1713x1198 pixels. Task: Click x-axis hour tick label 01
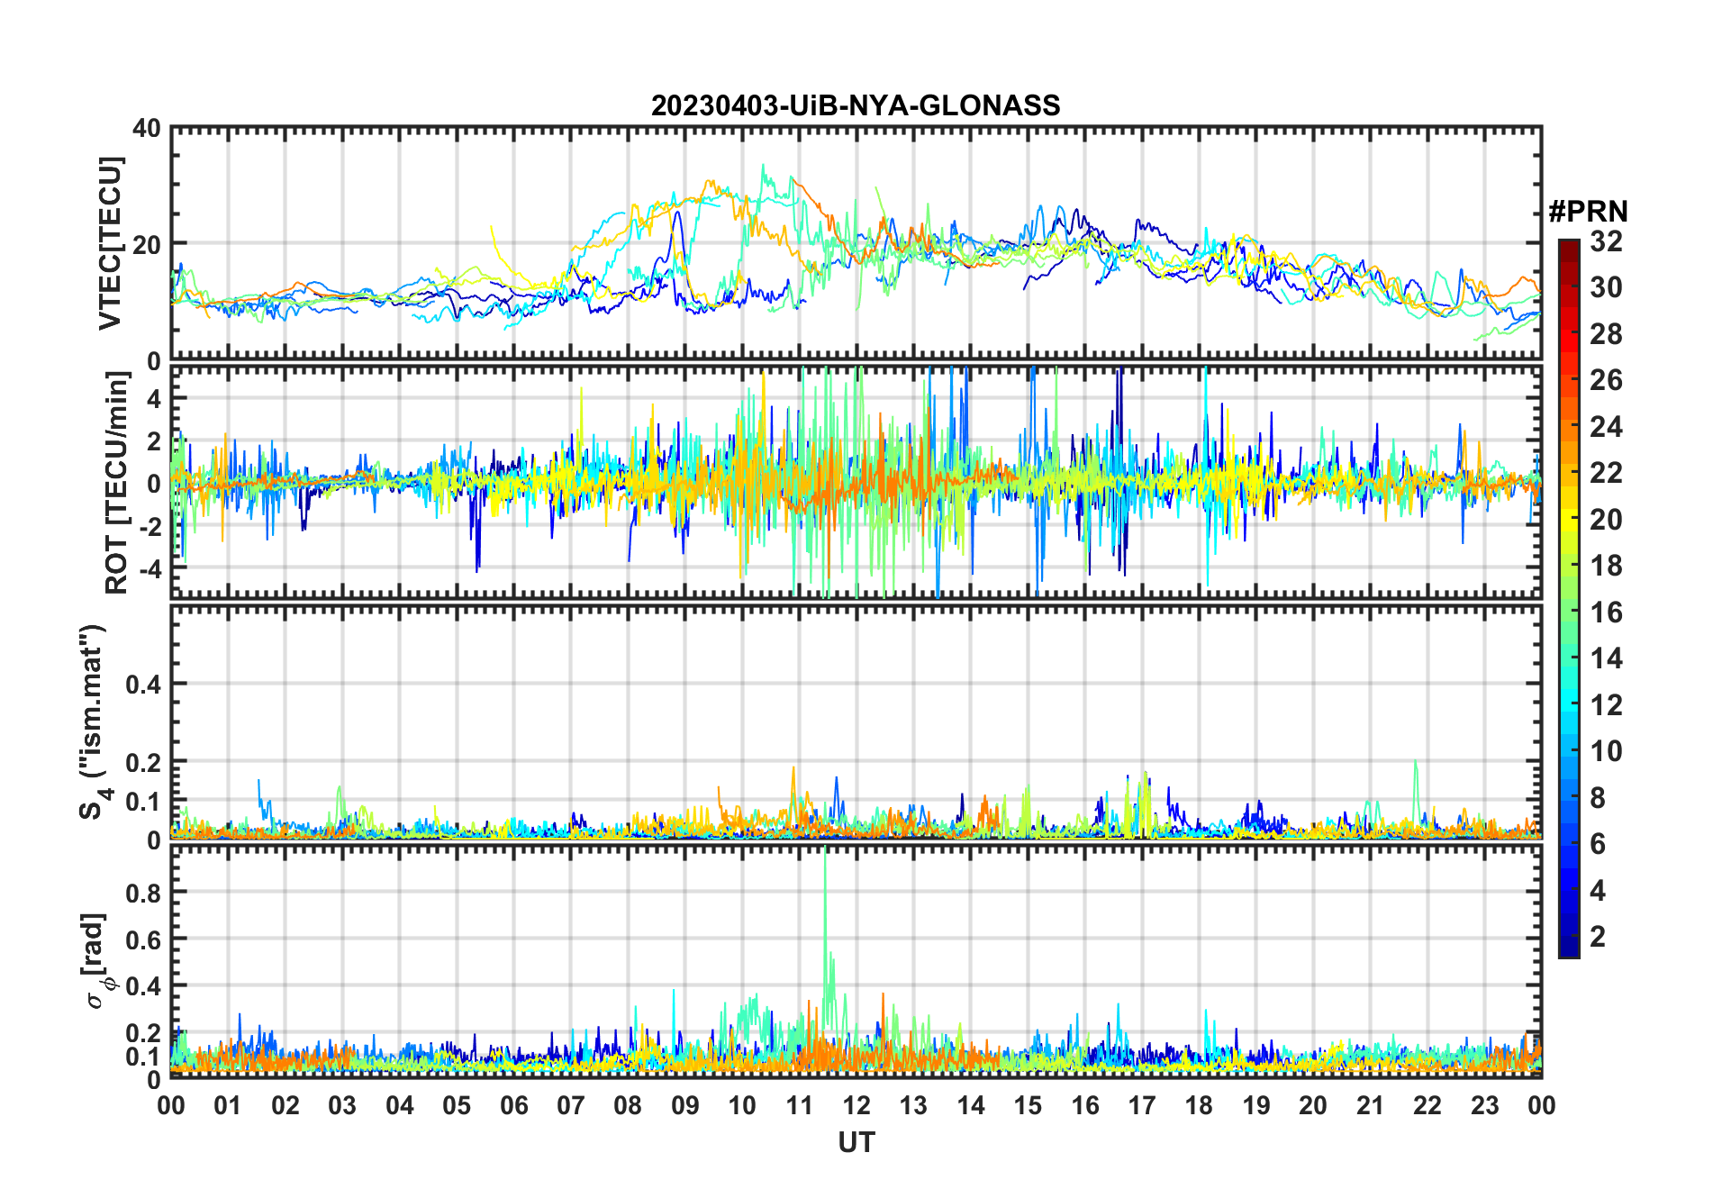pos(228,1105)
